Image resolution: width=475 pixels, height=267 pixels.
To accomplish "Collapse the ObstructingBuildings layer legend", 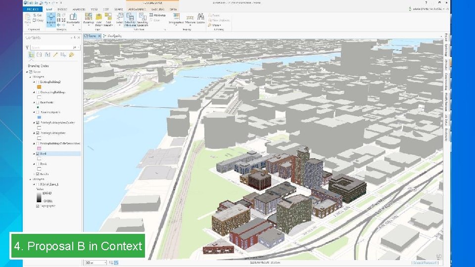I will coord(34,92).
